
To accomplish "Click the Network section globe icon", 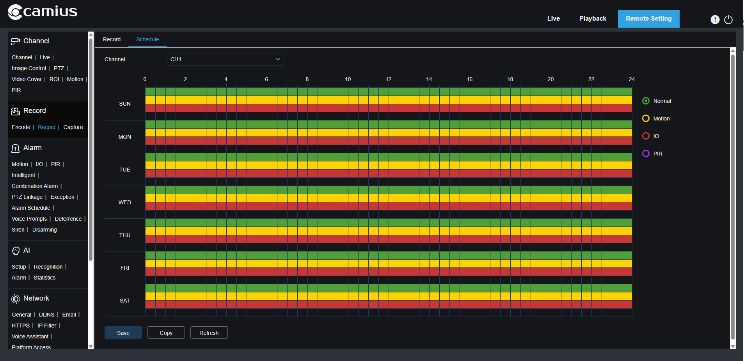I will (15, 299).
